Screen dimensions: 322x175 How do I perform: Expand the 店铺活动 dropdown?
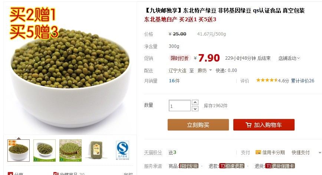click(290, 58)
